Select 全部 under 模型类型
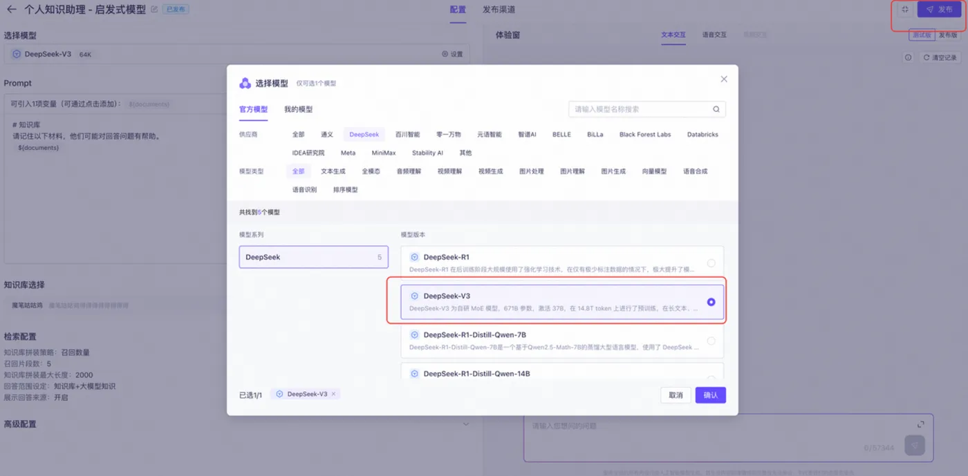Image resolution: width=968 pixels, height=476 pixels. (298, 171)
